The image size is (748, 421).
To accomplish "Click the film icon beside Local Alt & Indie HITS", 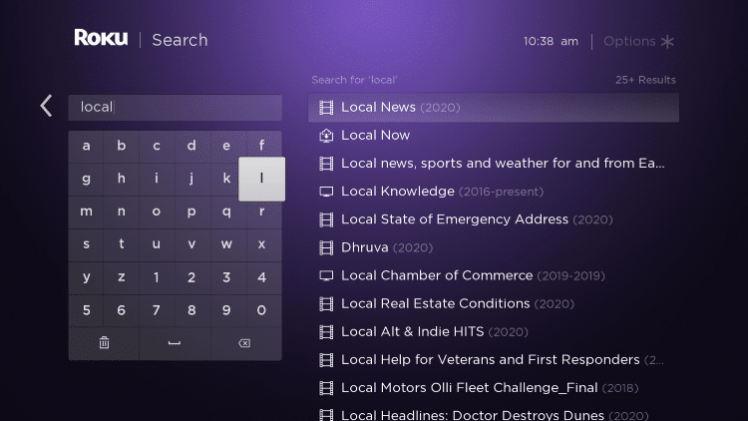I will (326, 332).
